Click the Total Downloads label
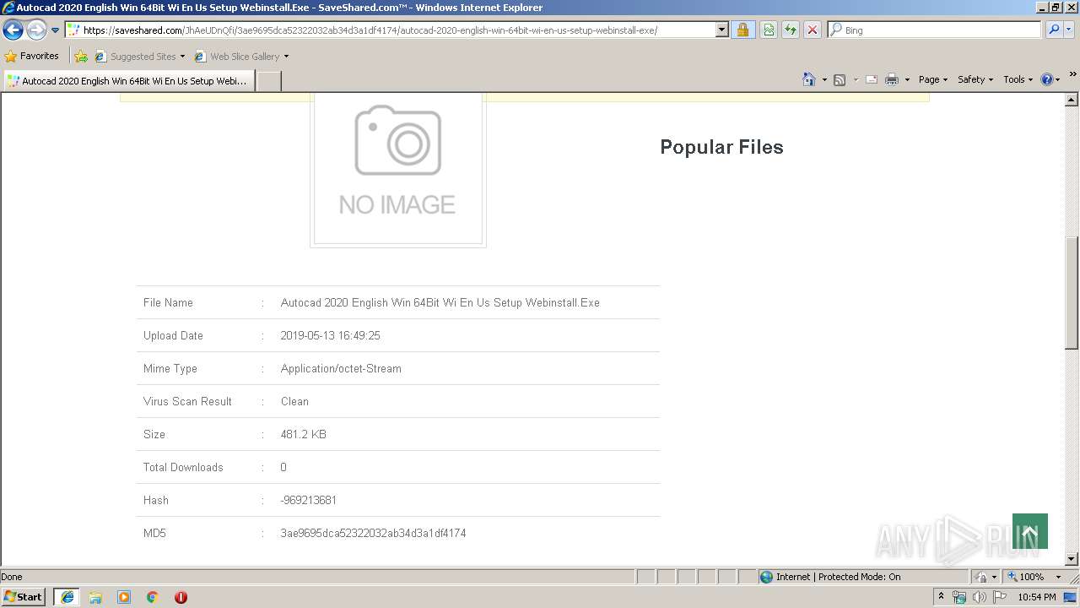This screenshot has width=1080, height=608. tap(183, 467)
